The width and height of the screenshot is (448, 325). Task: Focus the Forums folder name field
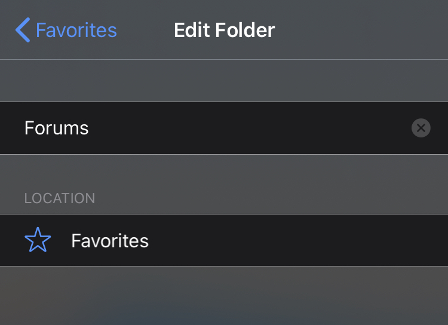click(224, 128)
